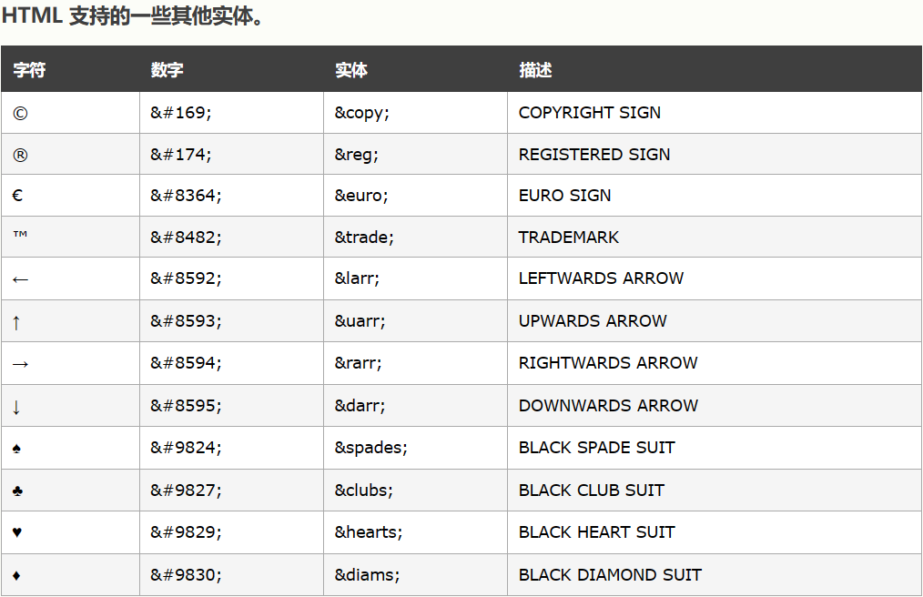The width and height of the screenshot is (923, 597).
Task: Click the 实体 column header
Action: pyautogui.click(x=350, y=70)
